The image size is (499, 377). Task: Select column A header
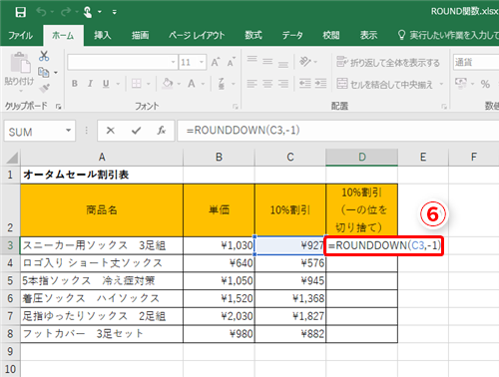pyautogui.click(x=102, y=157)
